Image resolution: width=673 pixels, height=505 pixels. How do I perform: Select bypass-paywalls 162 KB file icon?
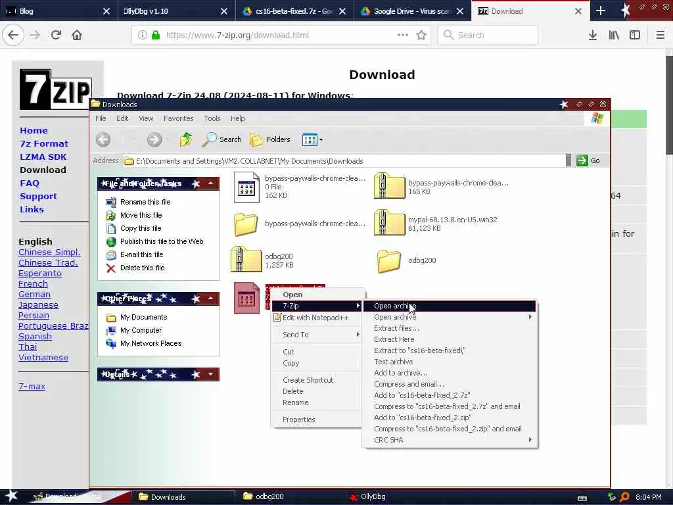pyautogui.click(x=246, y=187)
